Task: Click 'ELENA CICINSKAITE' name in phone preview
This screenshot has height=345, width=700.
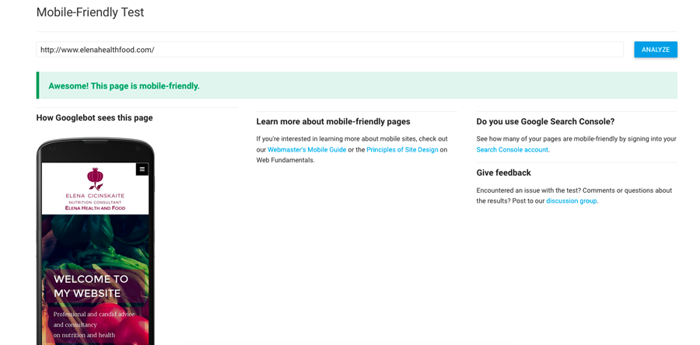Action: click(x=95, y=196)
